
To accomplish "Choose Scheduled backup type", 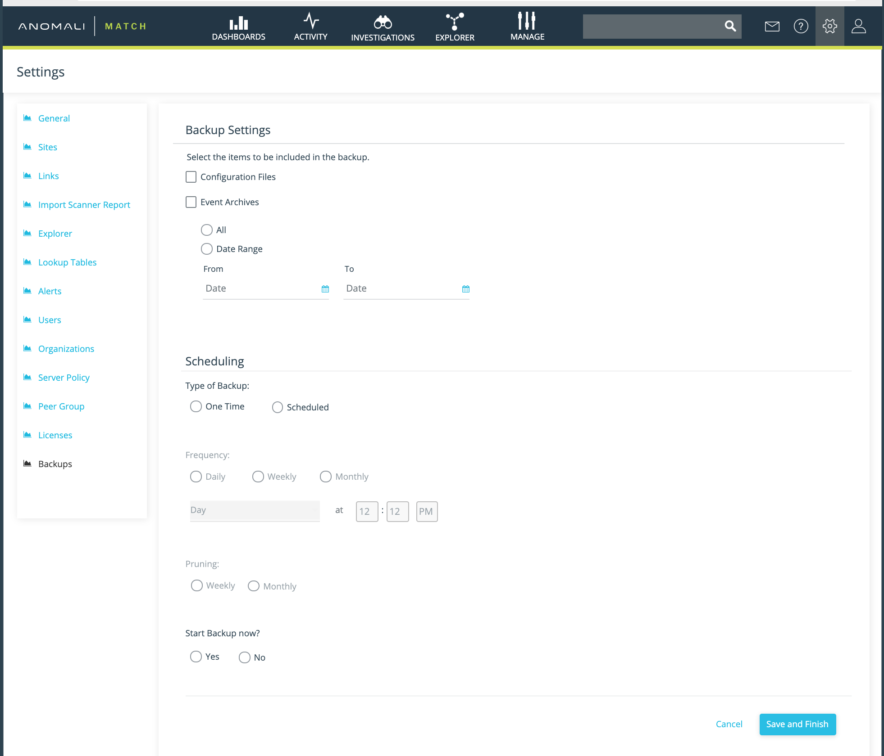I will coord(278,407).
